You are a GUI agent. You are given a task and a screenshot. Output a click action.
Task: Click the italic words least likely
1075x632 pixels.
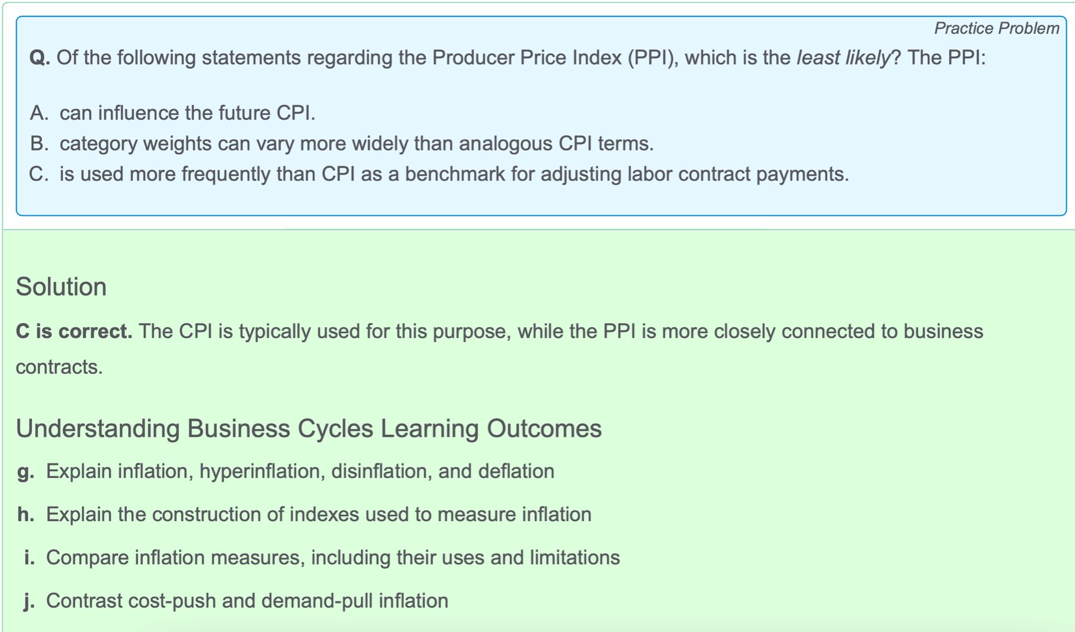(843, 58)
